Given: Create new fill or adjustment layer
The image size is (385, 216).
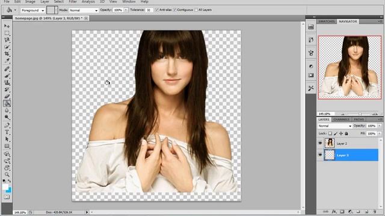Looking at the screenshot, I should [350, 212].
